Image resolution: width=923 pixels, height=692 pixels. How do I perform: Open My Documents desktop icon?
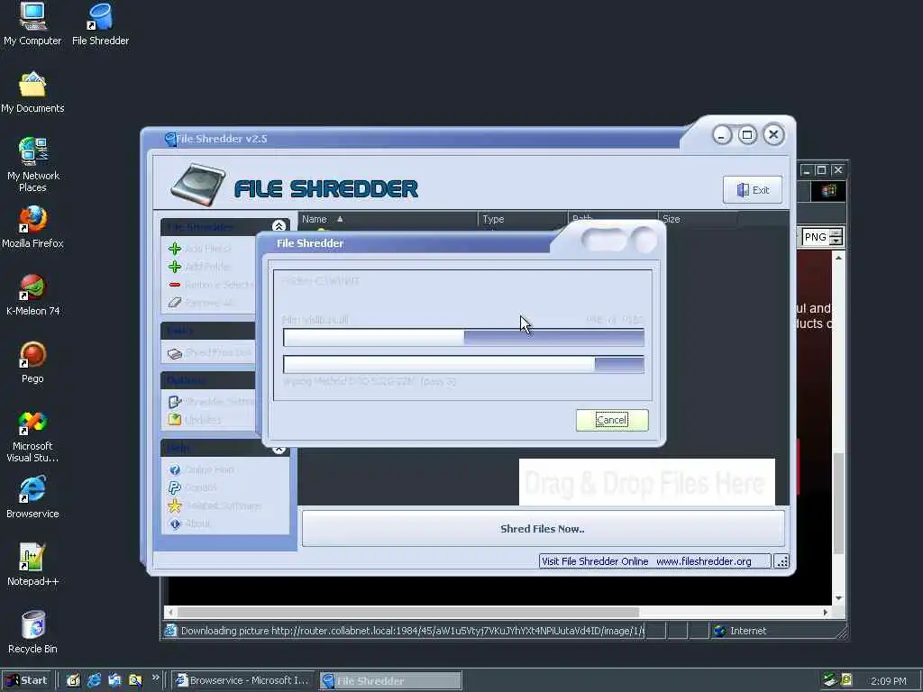(32, 93)
